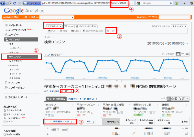Click マイレポートに登録 button
The image size is (194, 137).
pyautogui.click(x=86, y=26)
